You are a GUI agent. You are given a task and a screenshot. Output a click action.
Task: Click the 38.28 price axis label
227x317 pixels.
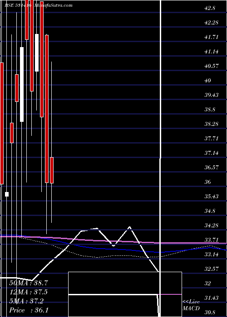coord(212,124)
